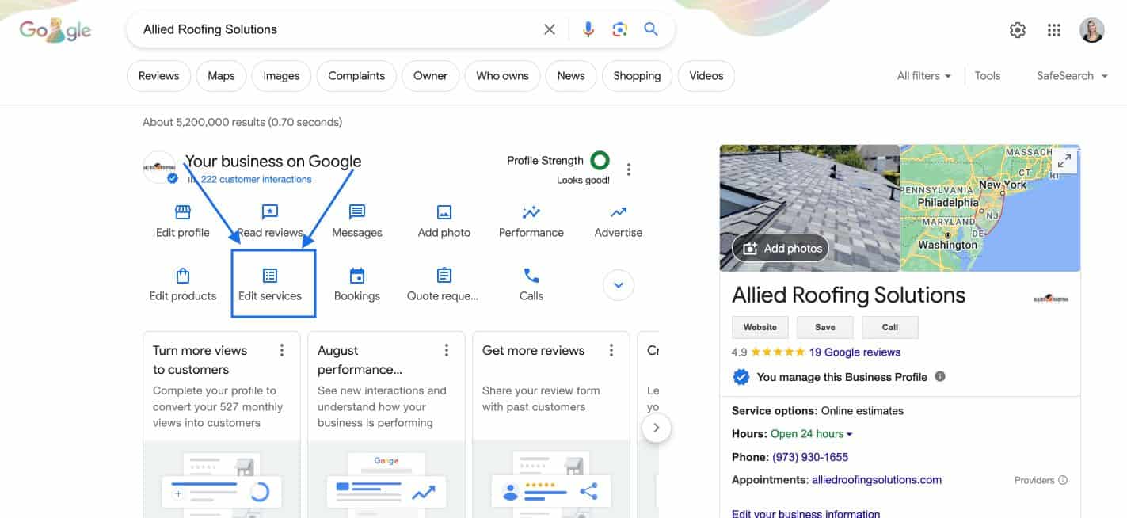This screenshot has height=518, width=1127.
Task: Open Read reviews star icon
Action: (270, 212)
